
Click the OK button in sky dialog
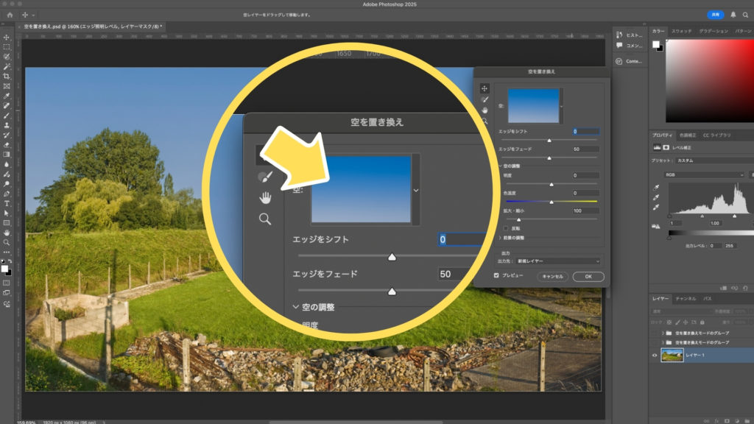tap(588, 277)
